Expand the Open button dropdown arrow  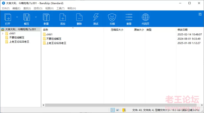pos(17,17)
